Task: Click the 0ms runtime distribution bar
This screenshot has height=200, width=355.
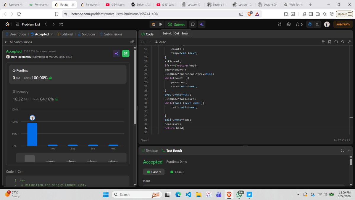Action: [32, 134]
